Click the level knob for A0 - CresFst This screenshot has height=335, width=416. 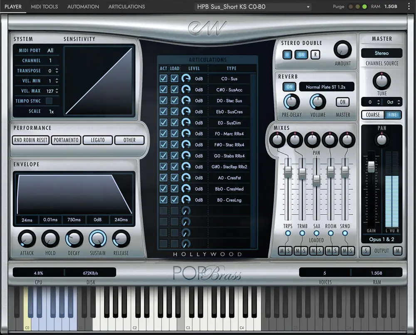click(x=186, y=177)
